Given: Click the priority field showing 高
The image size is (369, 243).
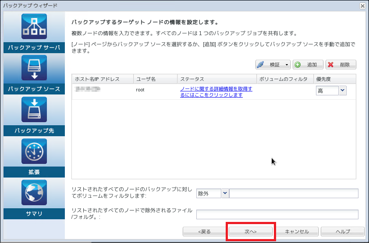Looking at the screenshot, I should point(327,91).
